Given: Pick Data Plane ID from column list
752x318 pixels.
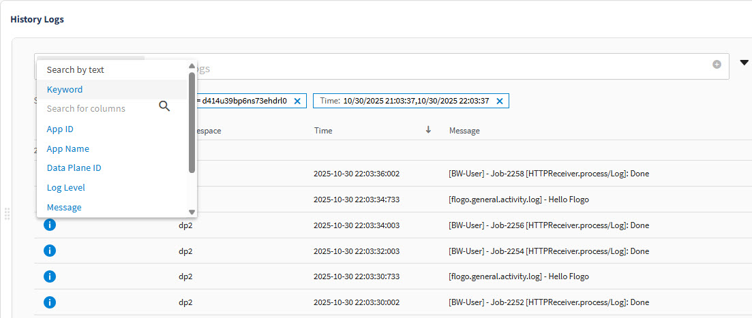Looking at the screenshot, I should (74, 168).
